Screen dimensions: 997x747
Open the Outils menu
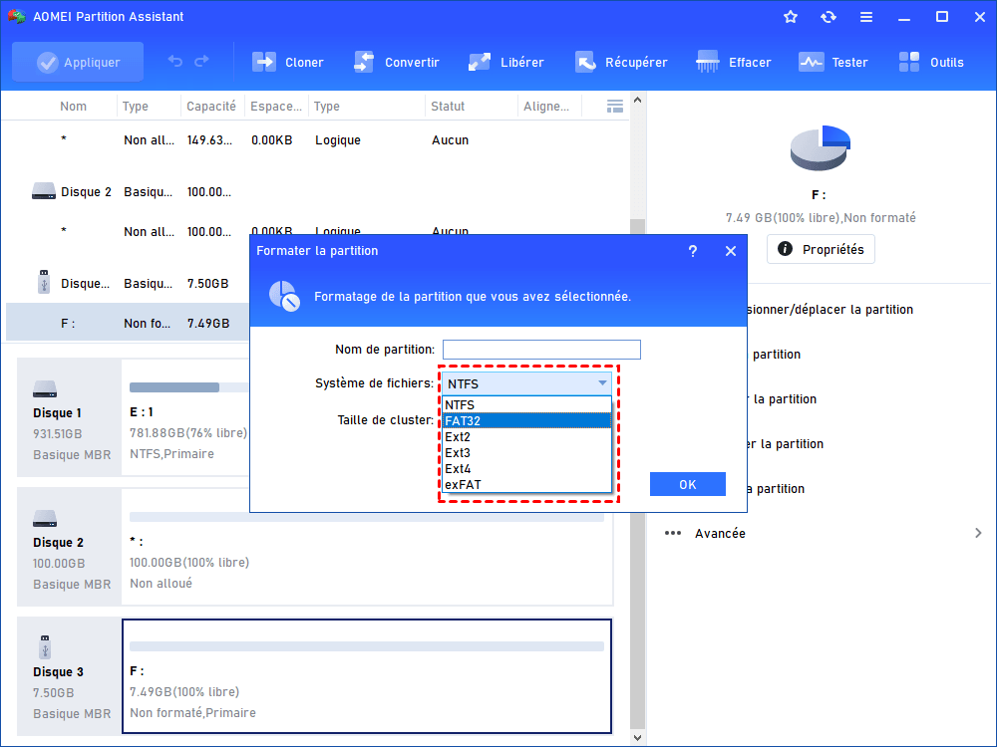(x=931, y=62)
